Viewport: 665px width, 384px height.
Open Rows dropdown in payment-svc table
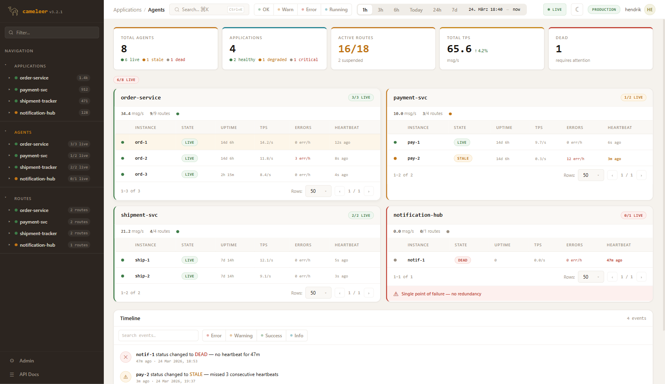point(591,175)
